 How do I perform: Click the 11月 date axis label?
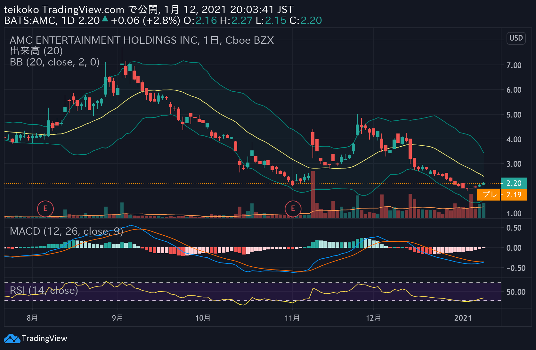292,318
